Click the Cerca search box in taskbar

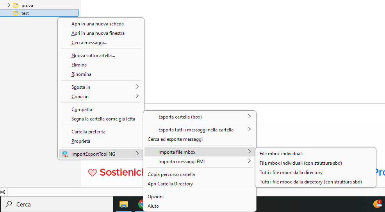pos(57,204)
